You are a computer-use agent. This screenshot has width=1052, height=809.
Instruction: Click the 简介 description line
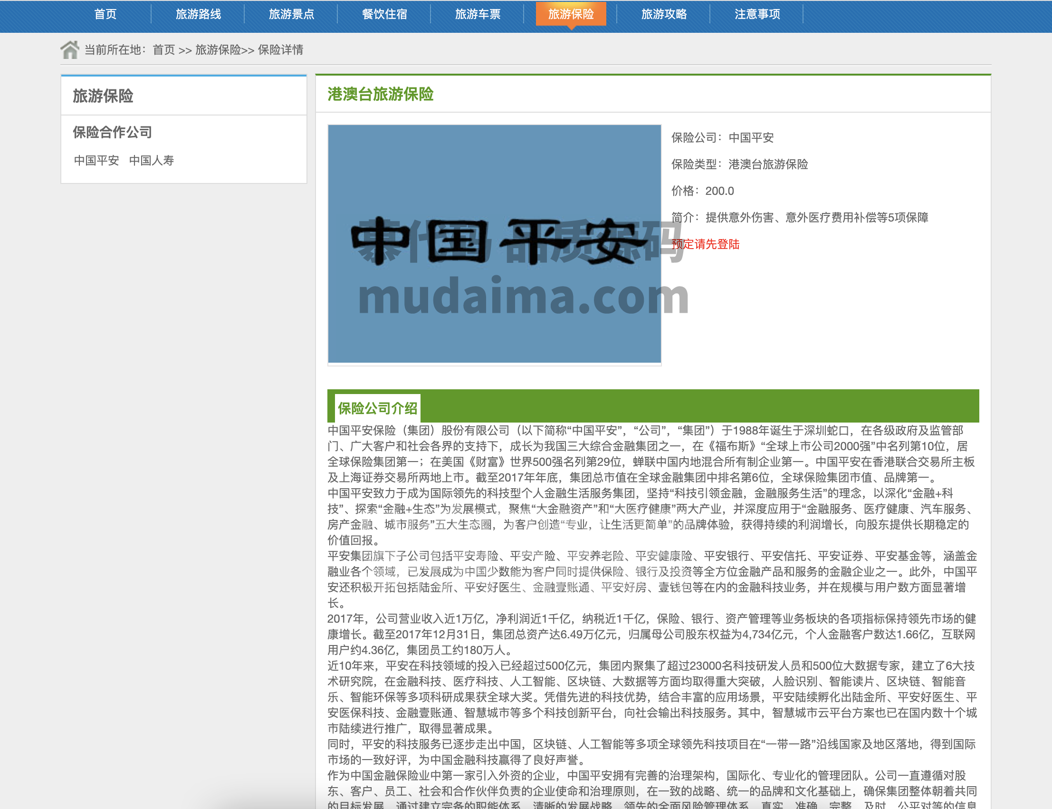(800, 218)
